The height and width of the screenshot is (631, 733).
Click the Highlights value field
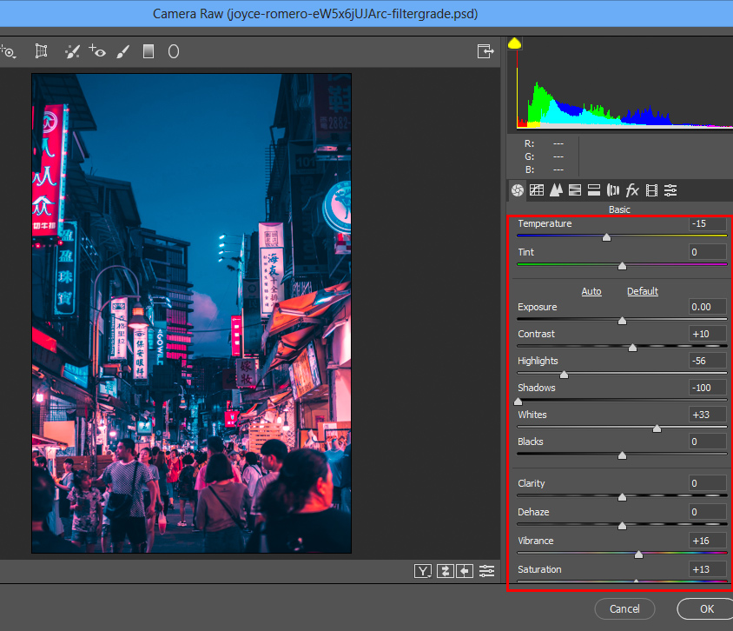click(x=707, y=361)
